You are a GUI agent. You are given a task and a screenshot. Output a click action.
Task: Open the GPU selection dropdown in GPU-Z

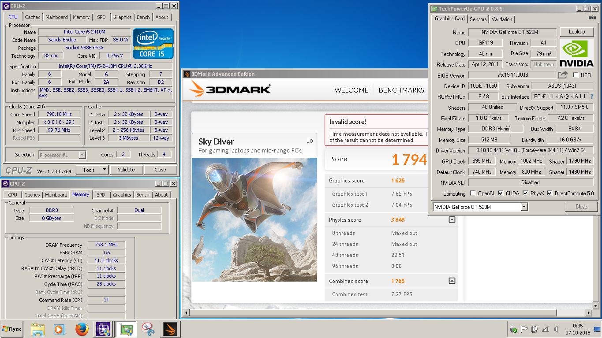click(524, 207)
